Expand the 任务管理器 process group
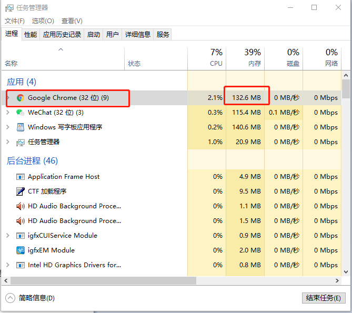Viewport: 352px width, 313px height. point(8,142)
